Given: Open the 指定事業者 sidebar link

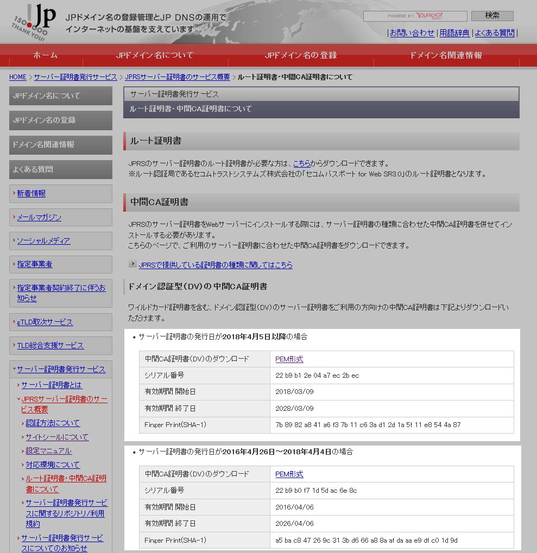Looking at the screenshot, I should click(35, 264).
